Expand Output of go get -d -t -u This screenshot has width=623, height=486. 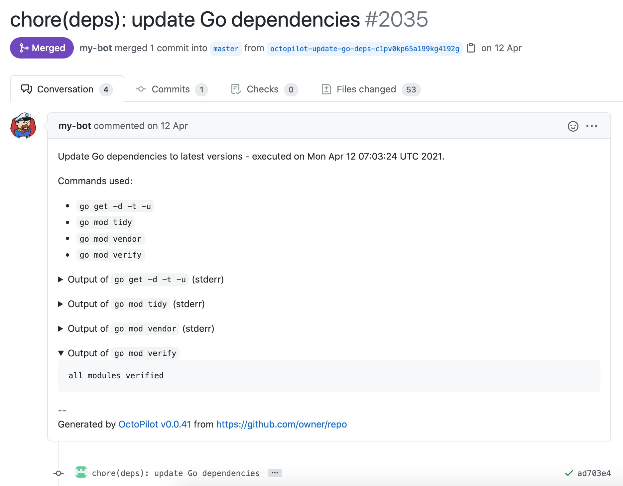coord(61,280)
